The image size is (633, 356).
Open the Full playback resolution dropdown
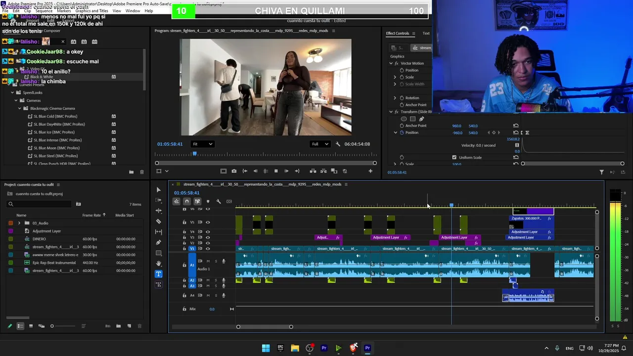pos(319,144)
